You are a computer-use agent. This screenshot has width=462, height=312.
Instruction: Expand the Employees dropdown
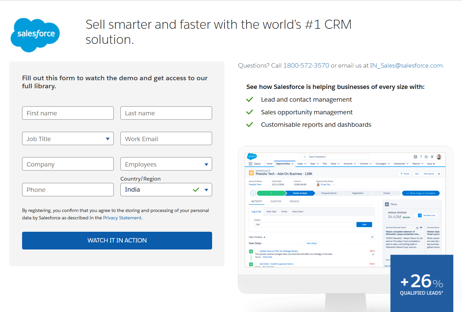pos(166,164)
